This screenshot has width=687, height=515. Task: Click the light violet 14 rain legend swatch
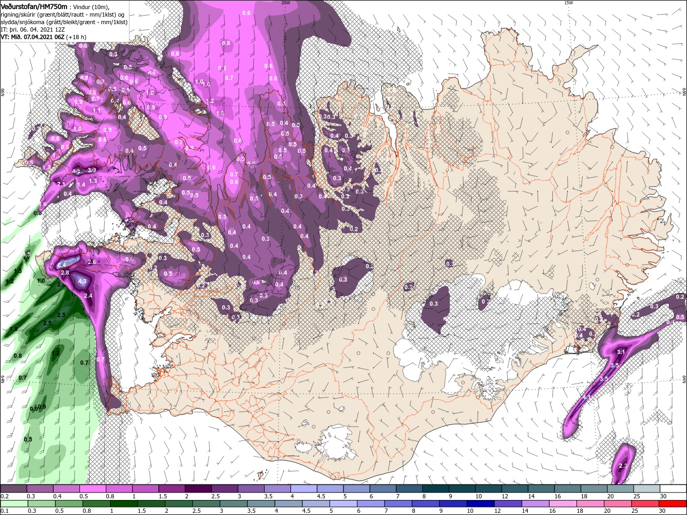click(x=536, y=504)
